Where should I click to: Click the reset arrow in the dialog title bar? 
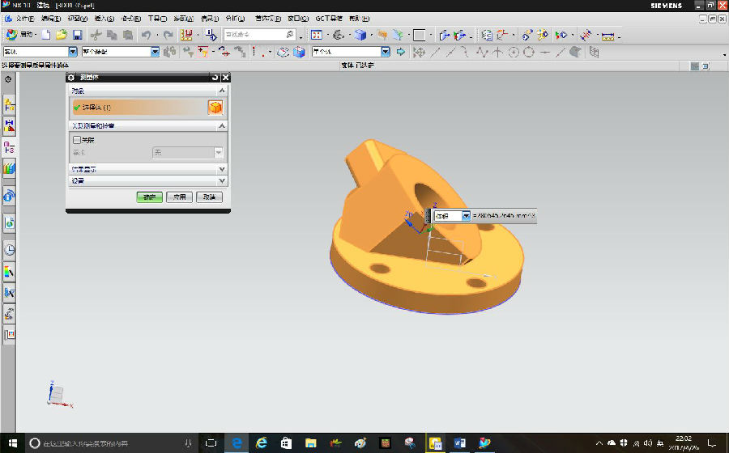(215, 77)
